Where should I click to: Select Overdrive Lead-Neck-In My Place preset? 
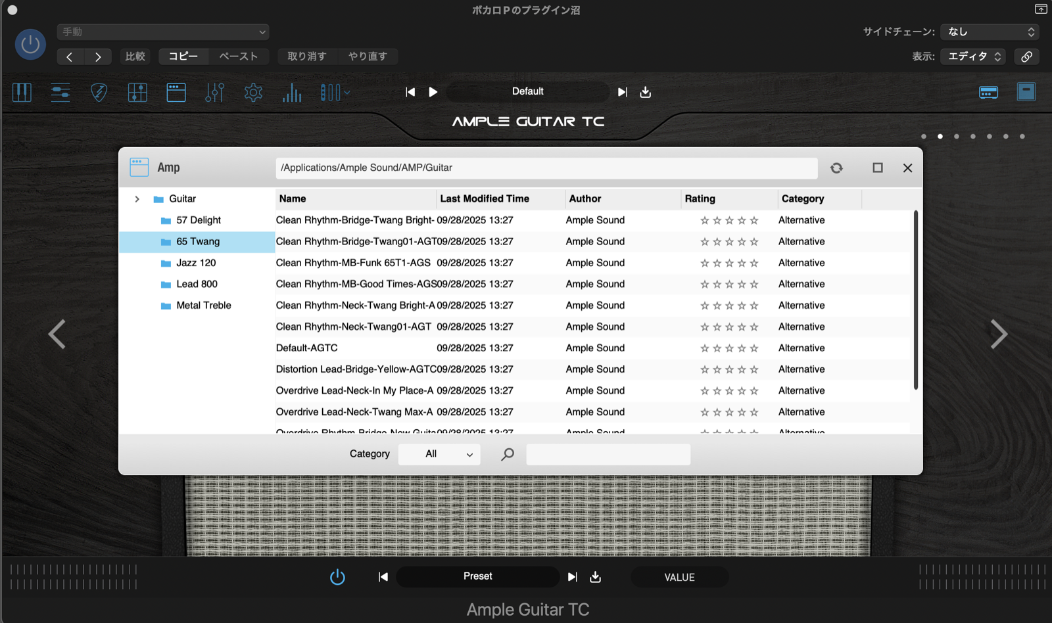point(592,390)
